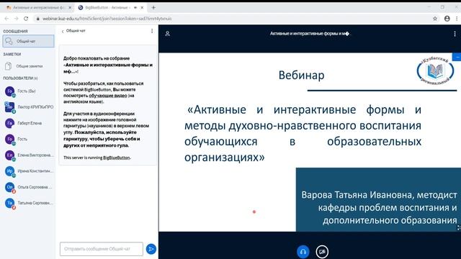Bookmark page with star icon
The height and width of the screenshot is (259, 461).
pos(435,19)
